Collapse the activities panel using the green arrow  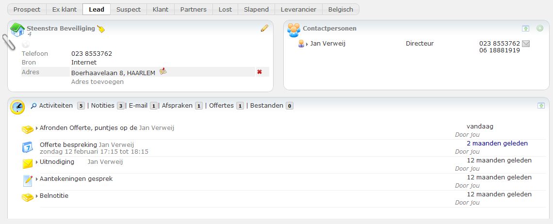[x=541, y=106]
